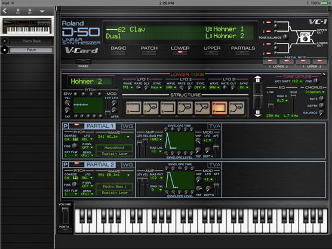The width and height of the screenshot is (332, 249).
Task: Select second structure icon (S-S ring mod)
Action: [x=150, y=107]
